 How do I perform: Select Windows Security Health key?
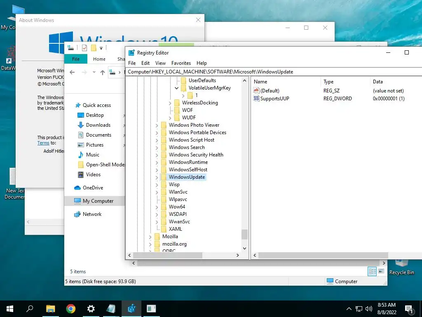click(196, 155)
